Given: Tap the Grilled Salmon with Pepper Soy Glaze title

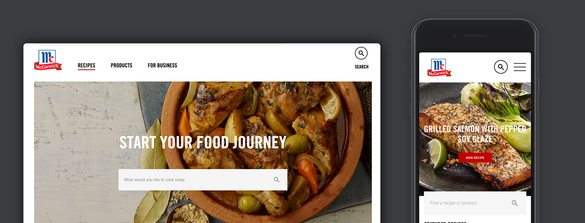Looking at the screenshot, I should [x=475, y=134].
